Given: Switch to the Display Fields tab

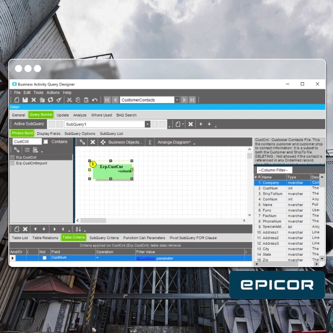Looking at the screenshot, I should [49, 134].
